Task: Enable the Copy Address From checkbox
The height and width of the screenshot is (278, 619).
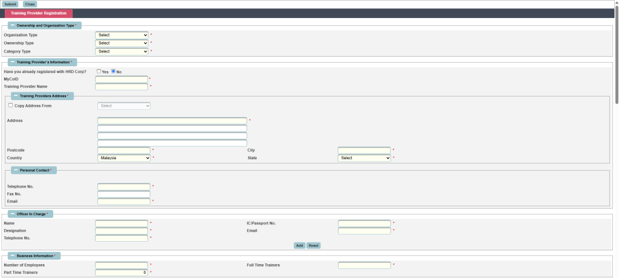Action: pos(10,105)
